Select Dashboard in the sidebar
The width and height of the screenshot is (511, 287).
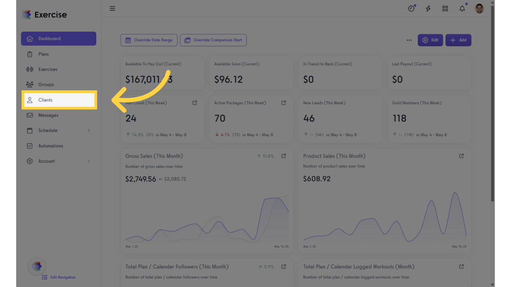[49, 38]
